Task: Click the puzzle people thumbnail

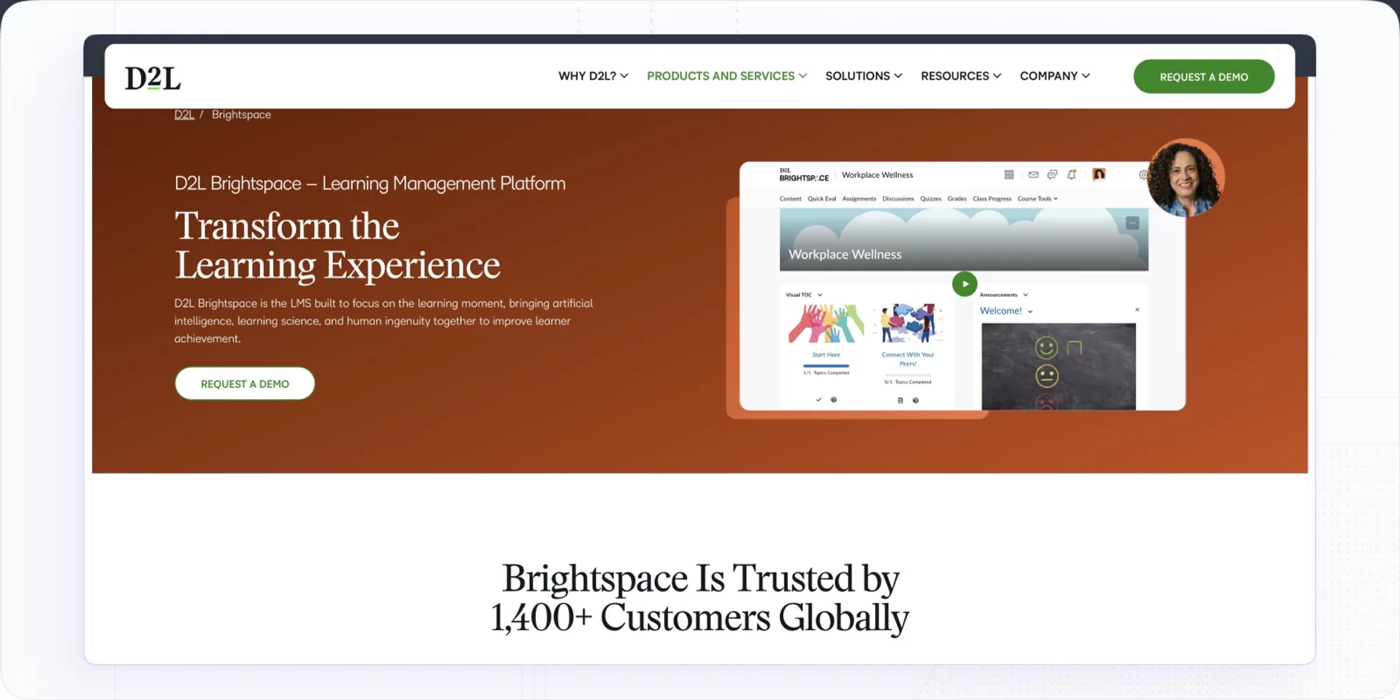Action: [907, 323]
